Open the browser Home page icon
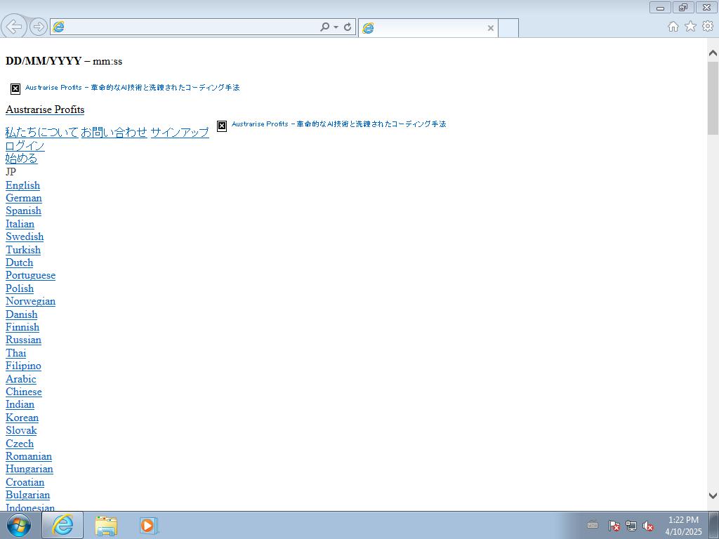This screenshot has height=539, width=719. (673, 27)
